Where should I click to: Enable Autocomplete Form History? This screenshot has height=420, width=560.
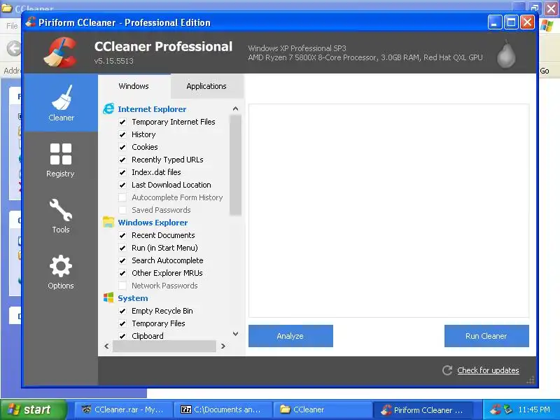(122, 197)
